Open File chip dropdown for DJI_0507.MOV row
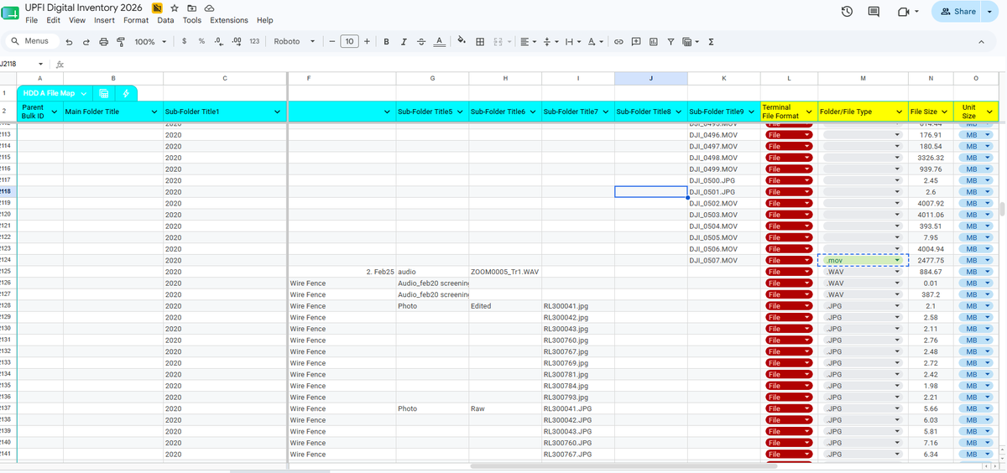Image resolution: width=1007 pixels, height=473 pixels. coord(806,261)
